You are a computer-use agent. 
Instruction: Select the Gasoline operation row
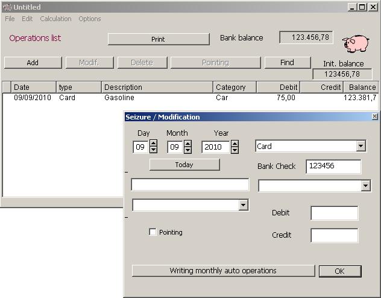119,97
